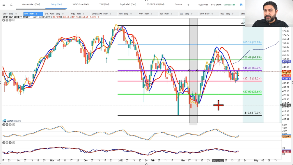Select the 437.13 (38.2%) Fibonacci level label
The image size is (293, 165).
(252, 79)
